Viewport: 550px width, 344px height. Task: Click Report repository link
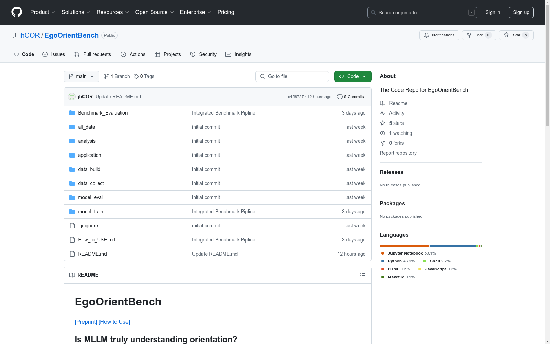[x=398, y=153]
